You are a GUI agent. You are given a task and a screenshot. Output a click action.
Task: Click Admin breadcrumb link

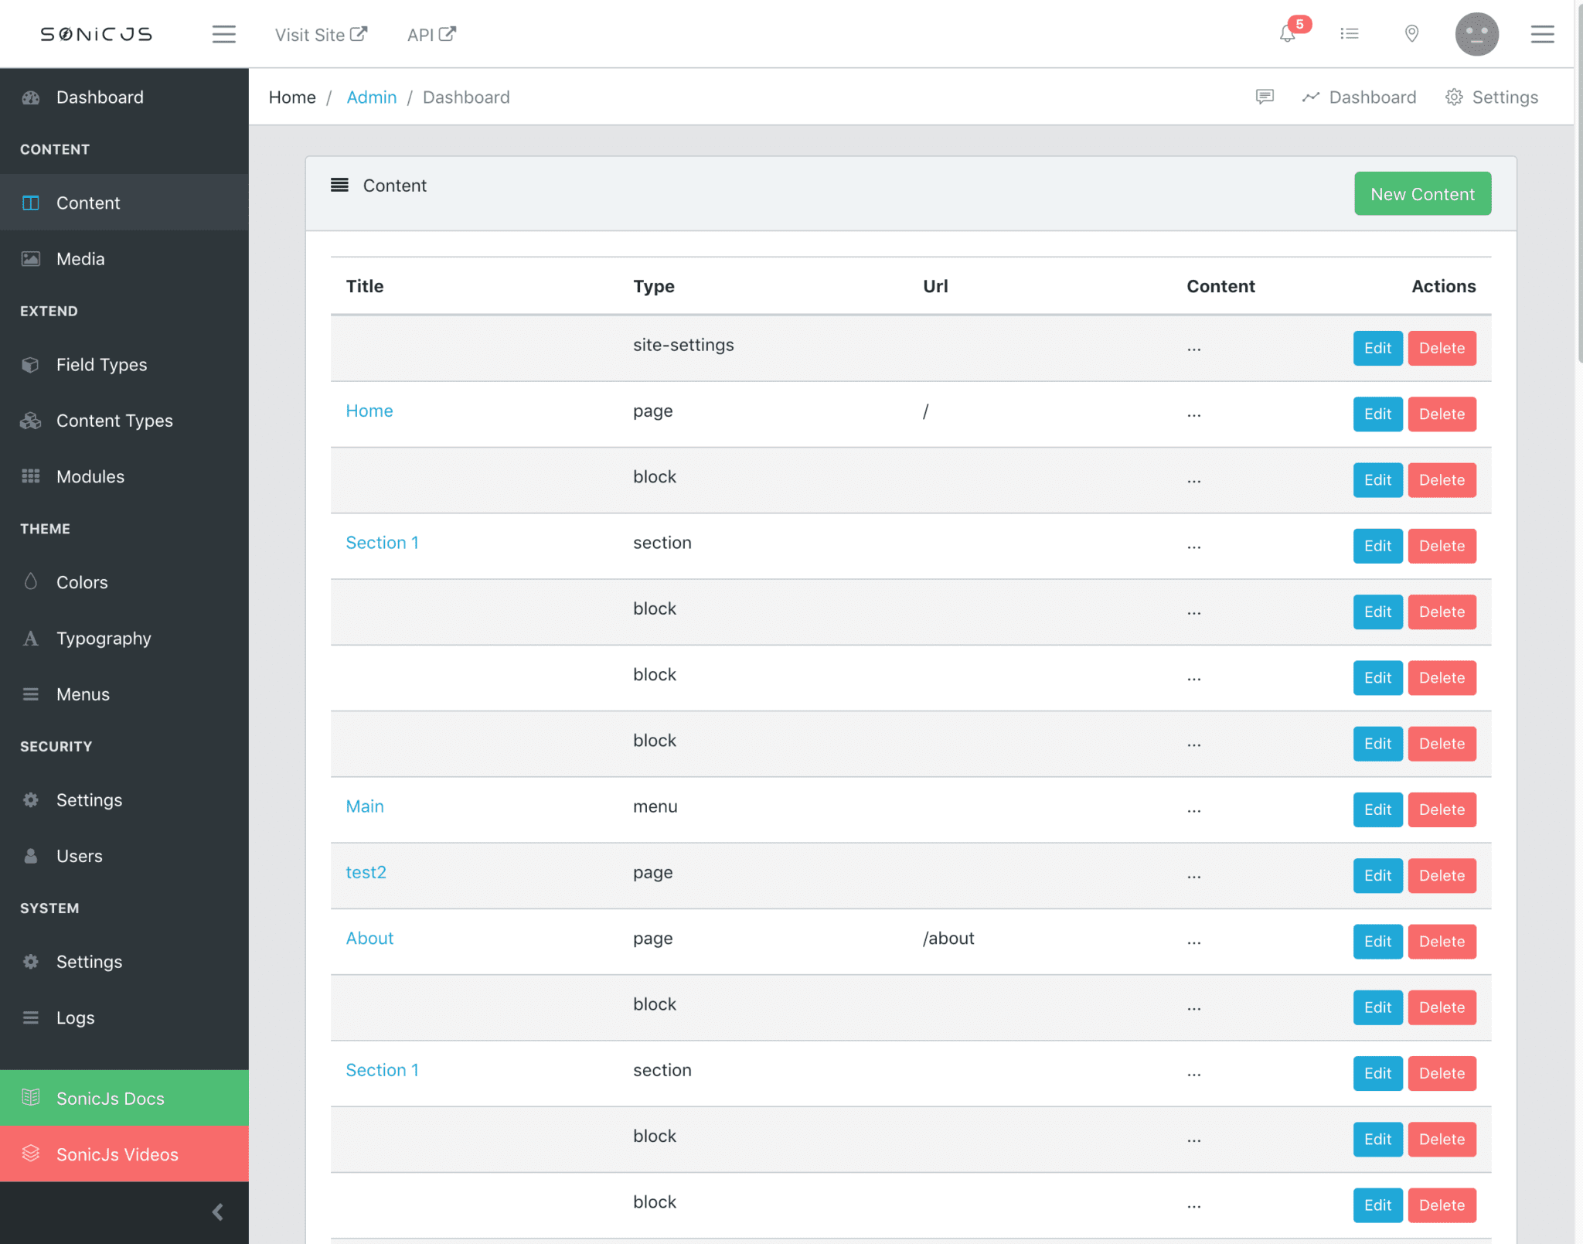(x=371, y=97)
